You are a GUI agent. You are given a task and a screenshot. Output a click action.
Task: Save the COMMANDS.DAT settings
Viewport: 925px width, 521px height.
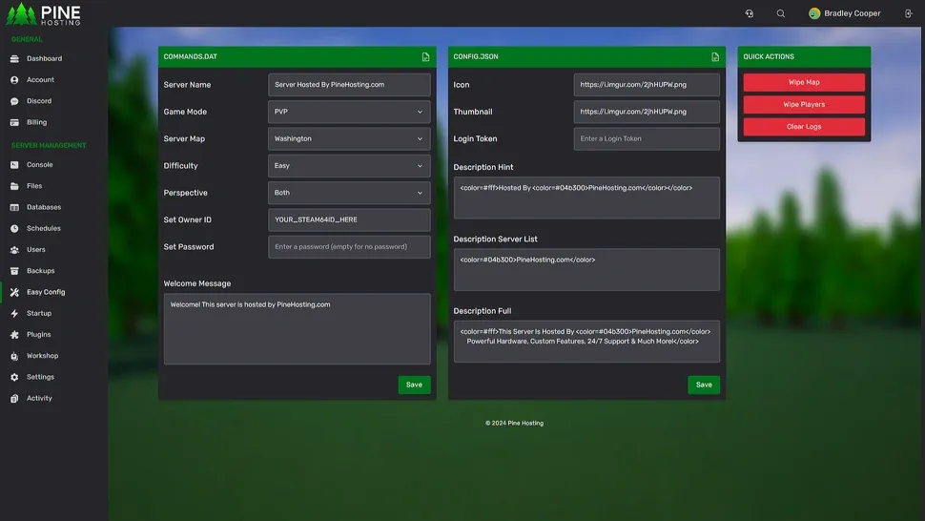[x=414, y=385]
